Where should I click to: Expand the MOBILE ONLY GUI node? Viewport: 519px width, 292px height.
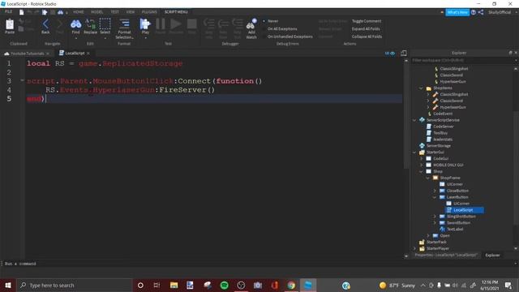click(x=421, y=165)
